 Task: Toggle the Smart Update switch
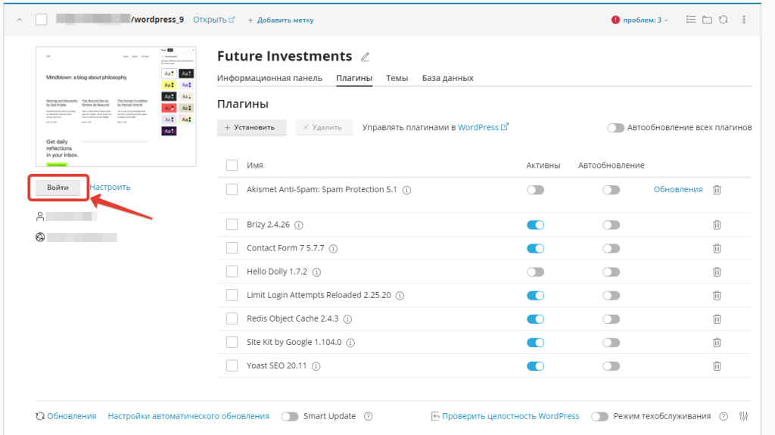click(x=290, y=417)
